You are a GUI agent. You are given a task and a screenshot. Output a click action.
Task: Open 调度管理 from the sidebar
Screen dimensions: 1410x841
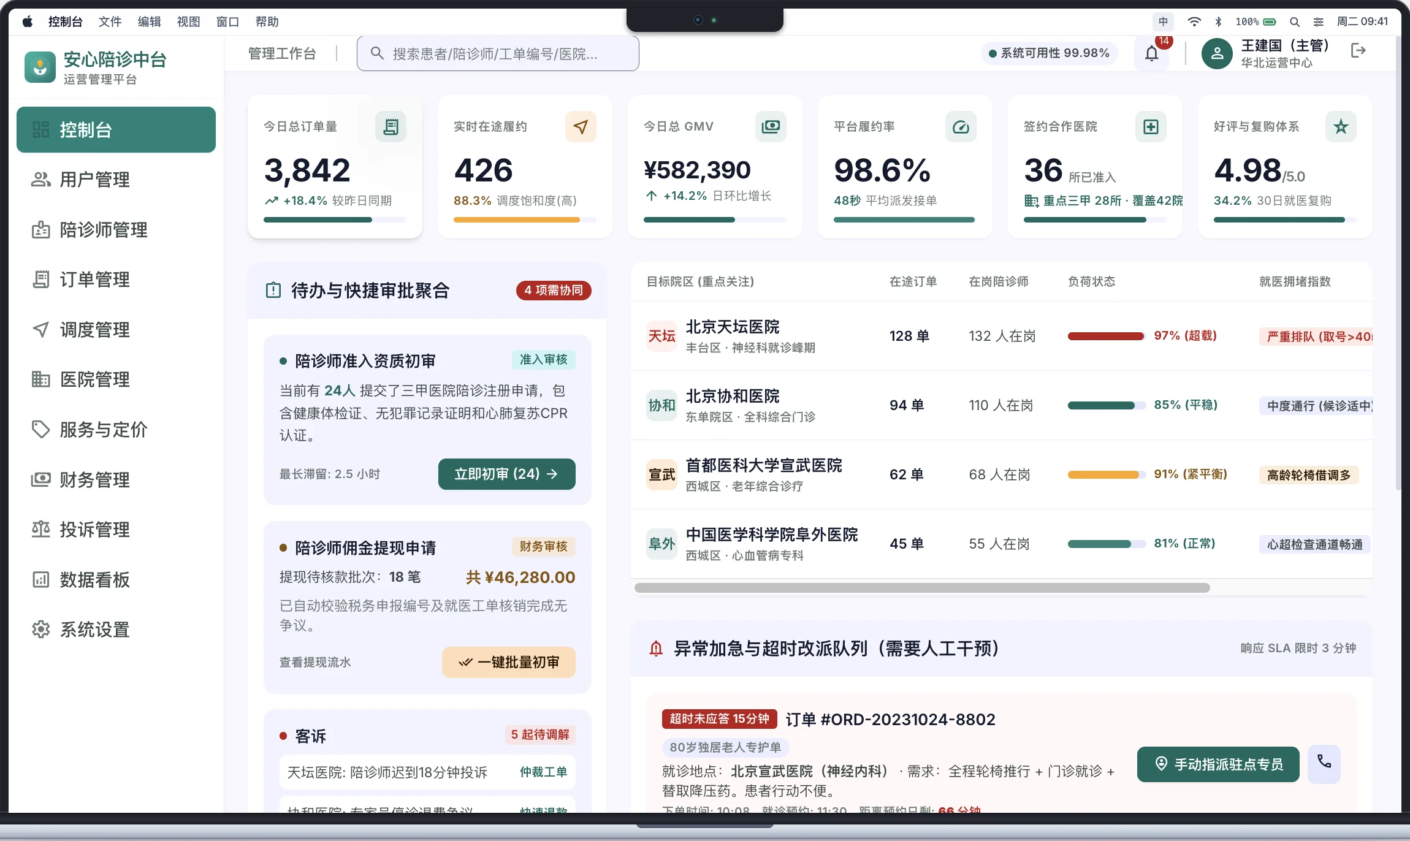(116, 330)
